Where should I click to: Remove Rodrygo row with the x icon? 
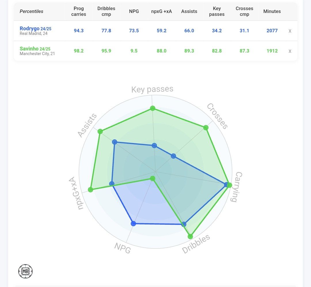(x=290, y=31)
